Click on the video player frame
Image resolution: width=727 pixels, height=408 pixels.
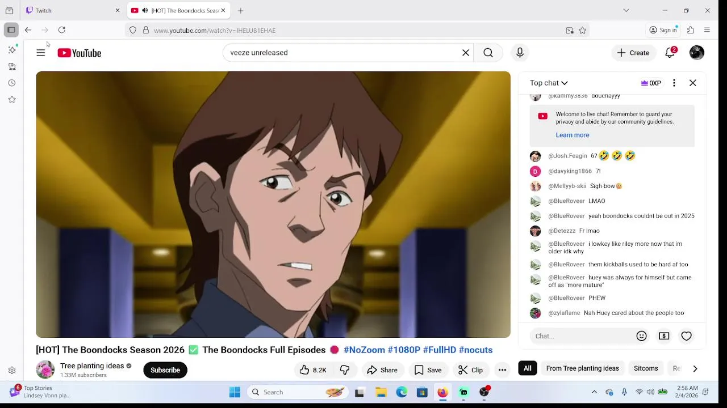(273, 205)
